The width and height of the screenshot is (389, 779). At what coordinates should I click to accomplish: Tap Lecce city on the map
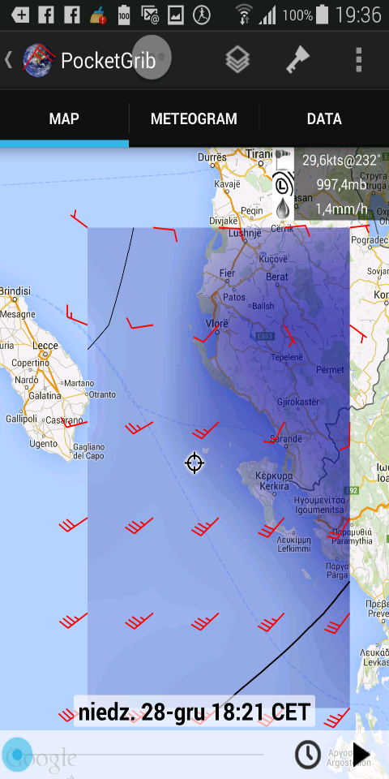tap(45, 346)
